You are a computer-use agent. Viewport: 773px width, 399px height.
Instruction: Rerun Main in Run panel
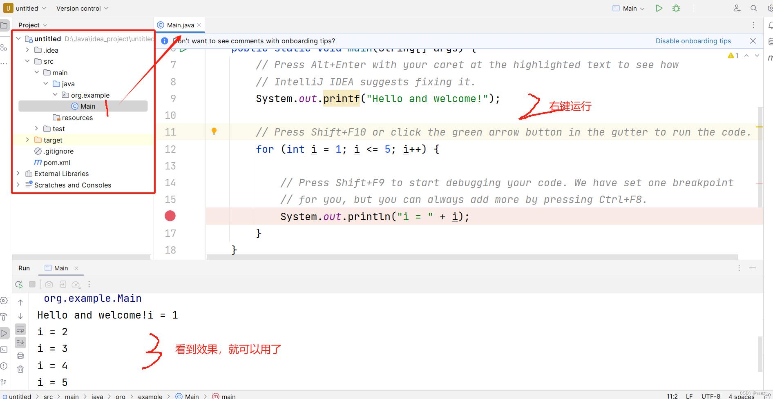[19, 284]
